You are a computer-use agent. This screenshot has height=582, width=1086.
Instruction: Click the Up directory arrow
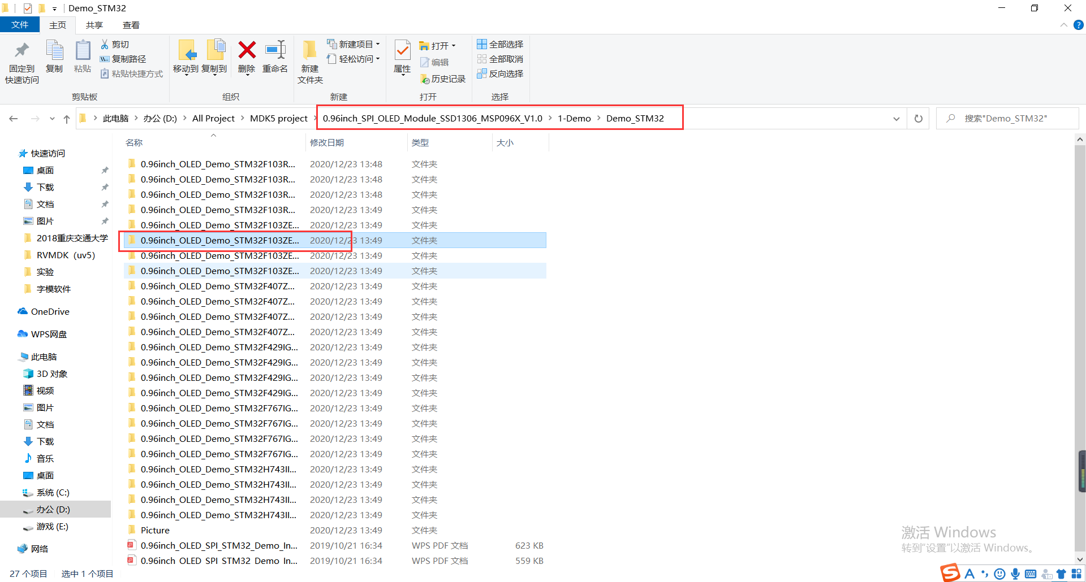click(x=67, y=119)
